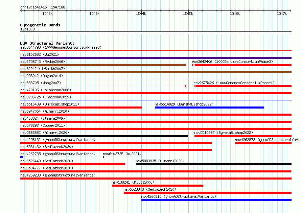Open variant nsv3236725 (Chaisson2019)
This screenshot has width=301, height=213.
point(46,97)
